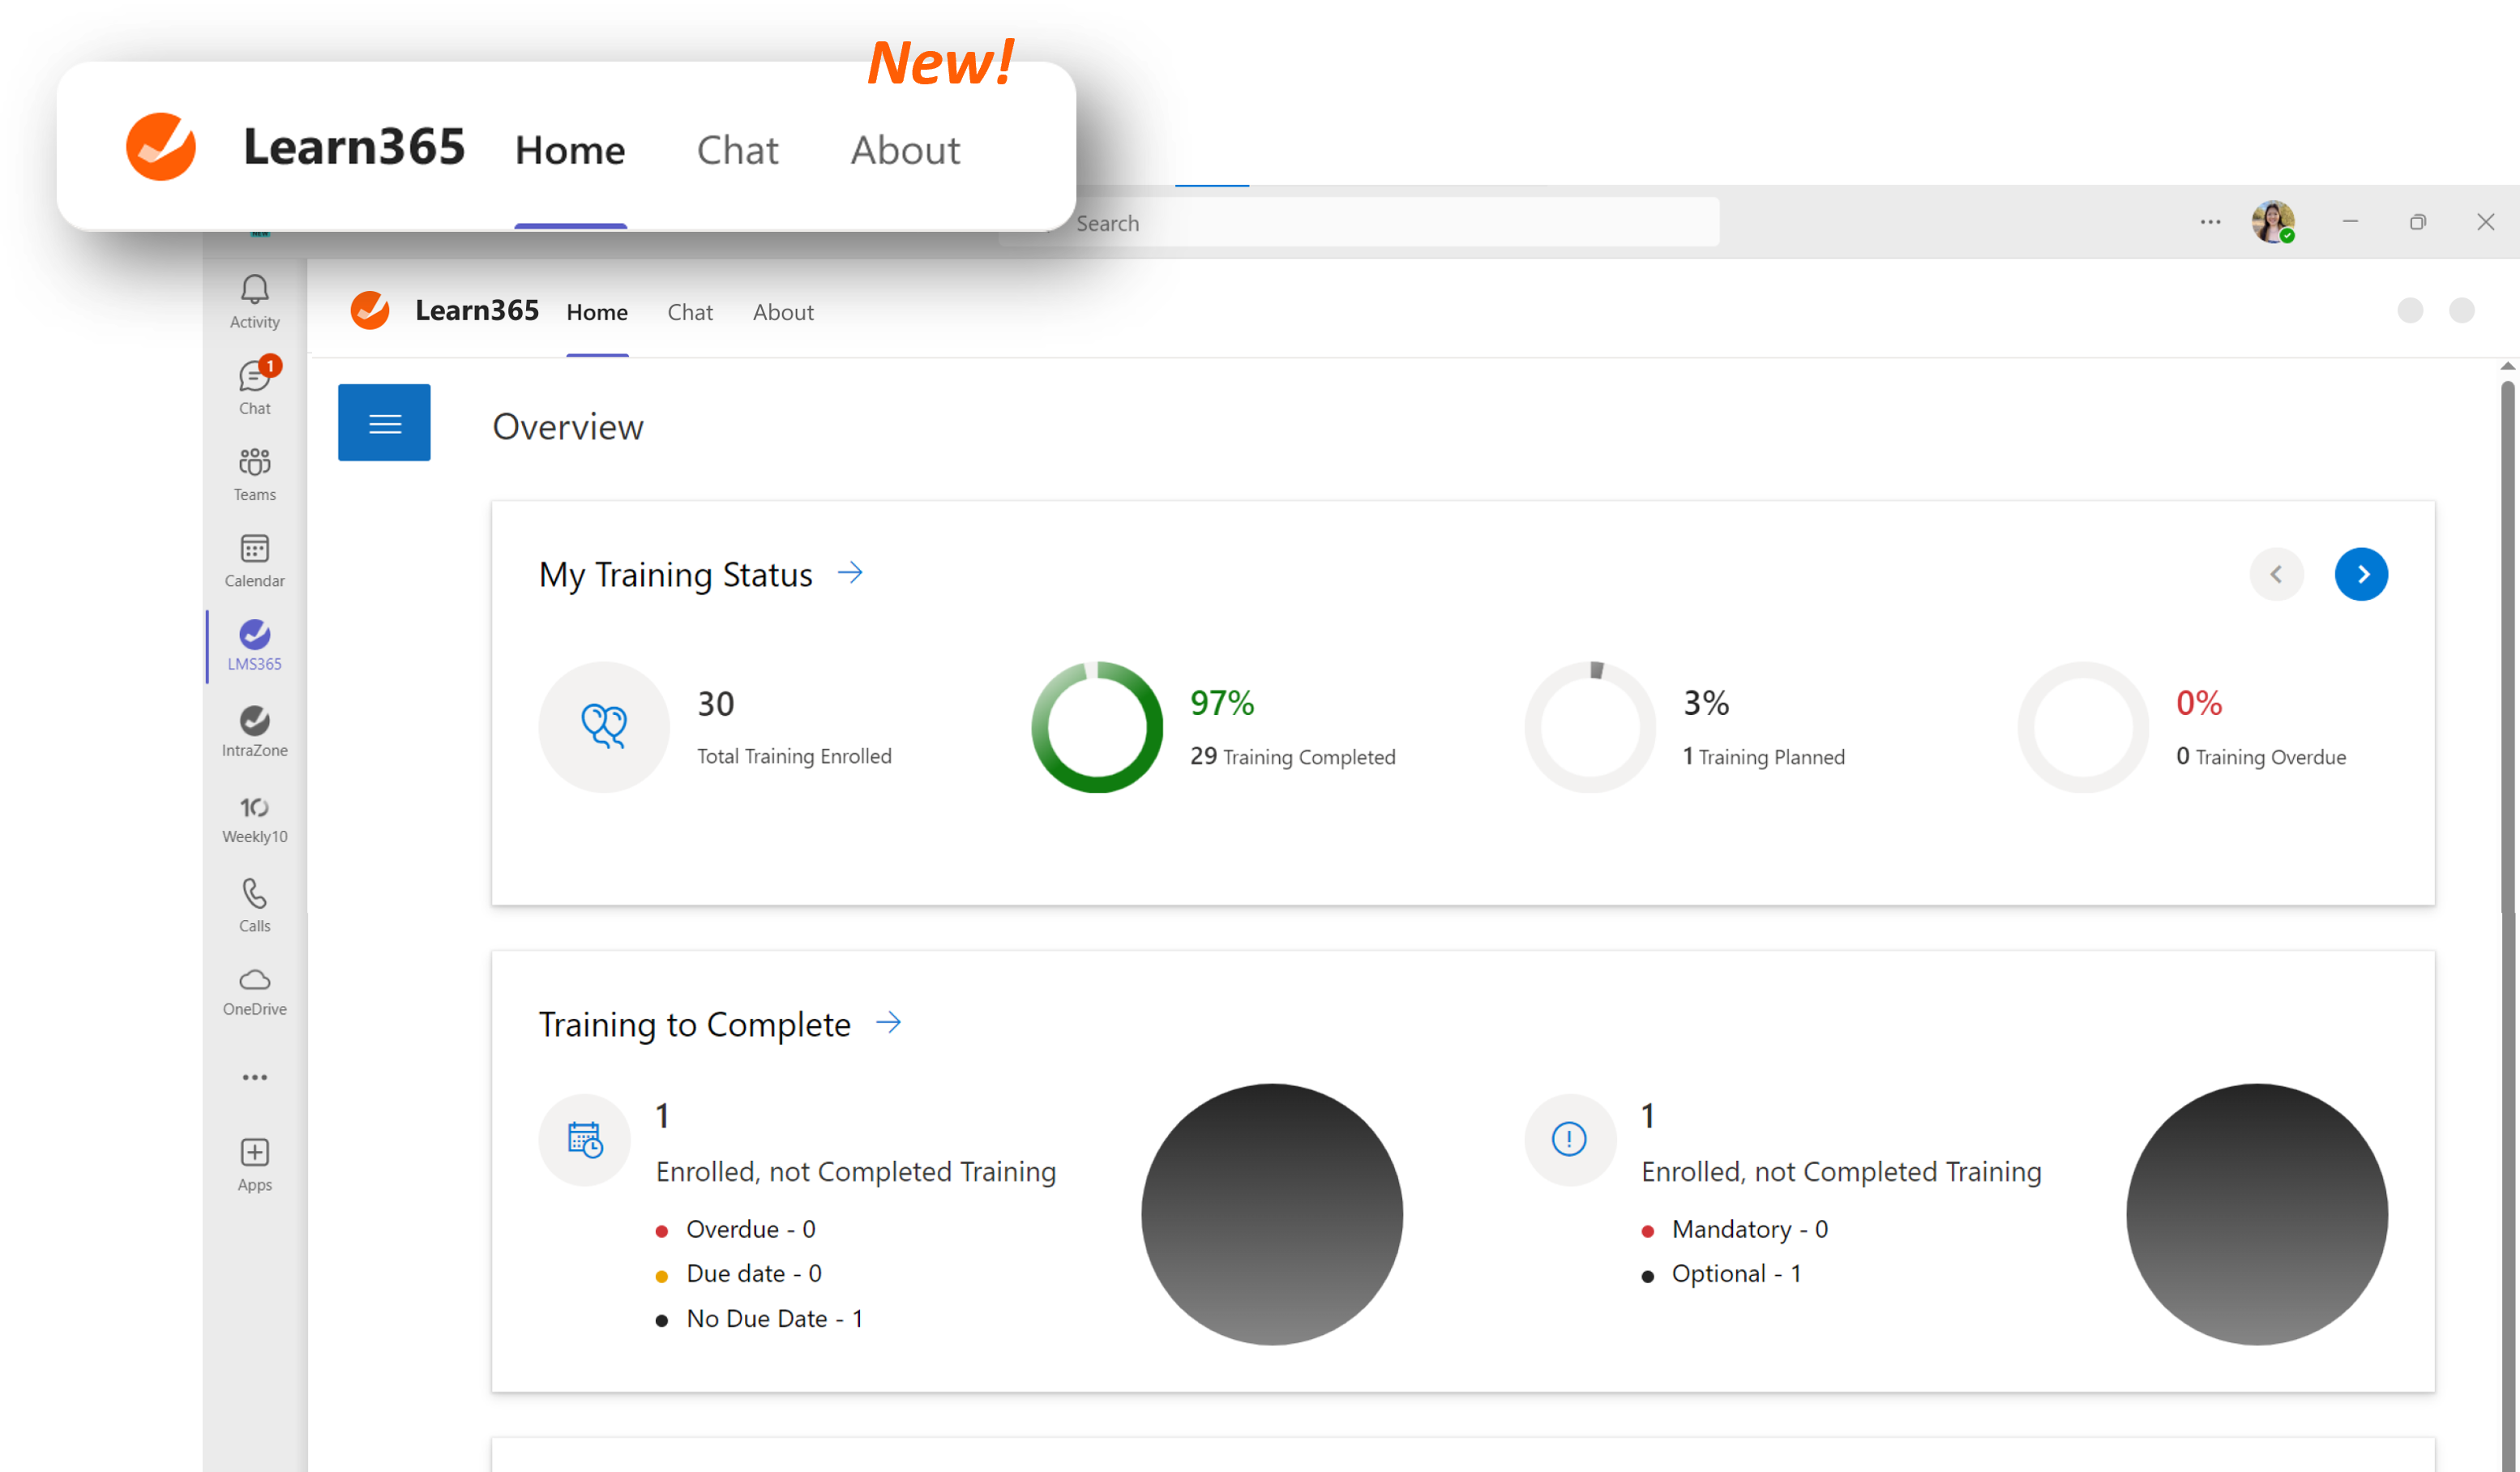
Task: Switch to the About tab in Learn365
Action: [x=783, y=312]
